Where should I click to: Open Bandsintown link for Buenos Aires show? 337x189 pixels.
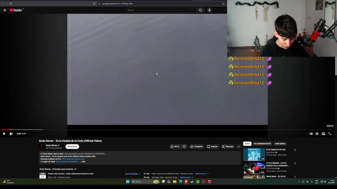tap(202, 174)
